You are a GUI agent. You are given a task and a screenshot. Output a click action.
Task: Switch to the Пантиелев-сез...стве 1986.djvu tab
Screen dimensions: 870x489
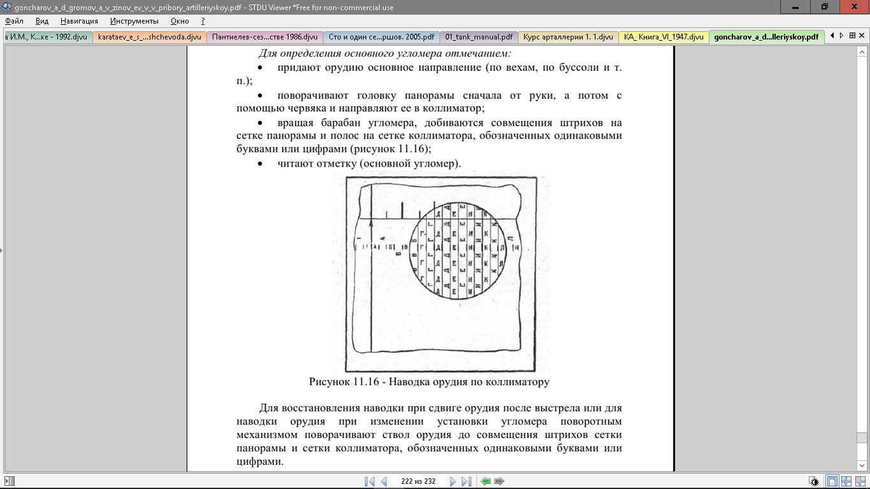click(x=265, y=37)
